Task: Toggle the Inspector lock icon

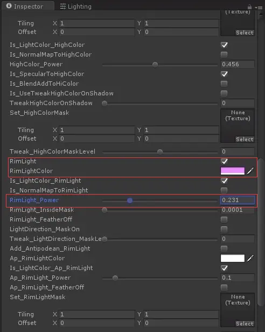Action: [x=250, y=7]
